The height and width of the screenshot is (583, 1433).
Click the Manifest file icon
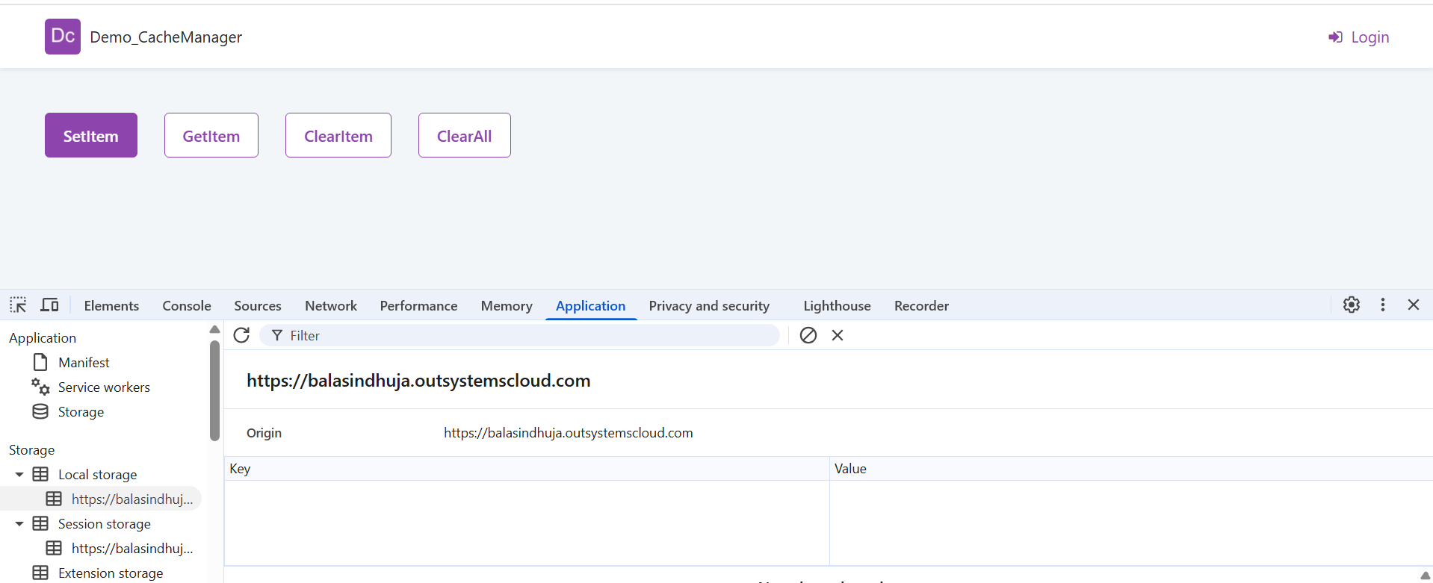(40, 362)
